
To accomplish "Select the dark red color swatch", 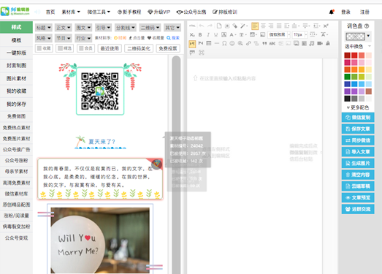I will point(347,56).
